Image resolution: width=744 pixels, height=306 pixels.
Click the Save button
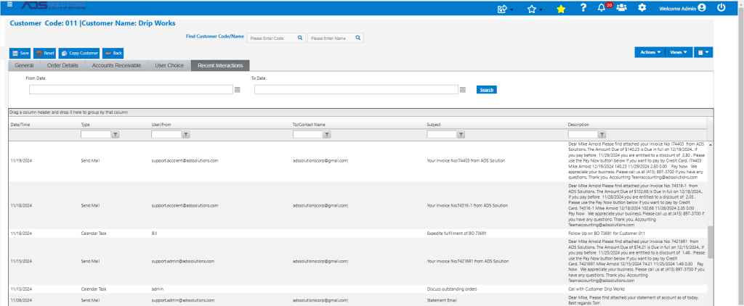(x=20, y=53)
